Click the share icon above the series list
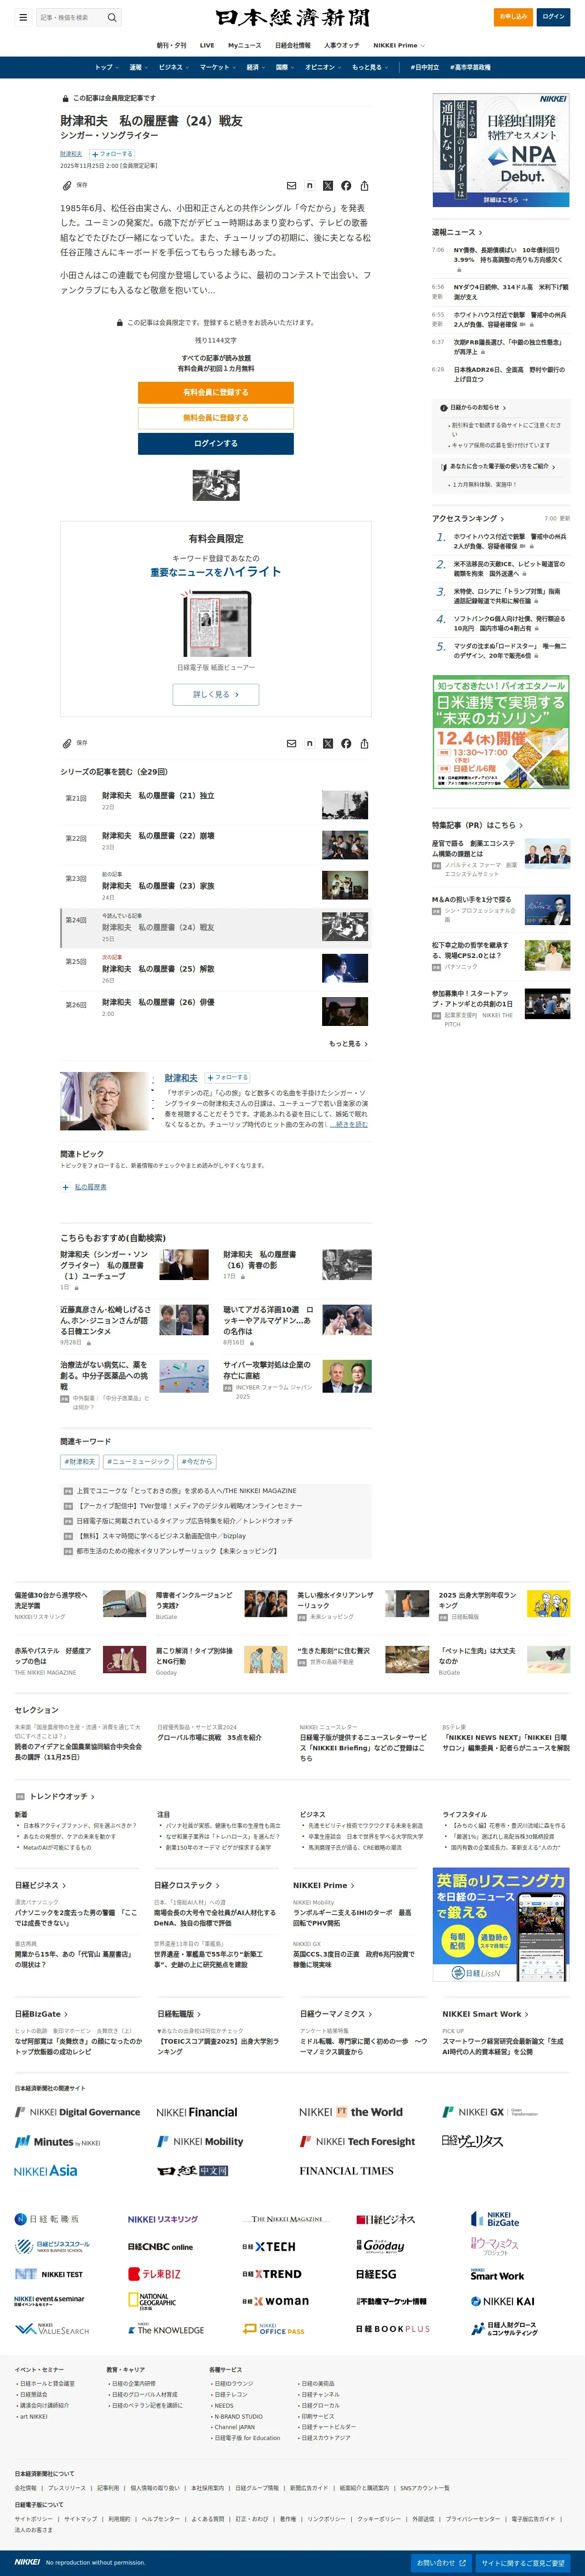This screenshot has height=2576, width=585. point(364,743)
